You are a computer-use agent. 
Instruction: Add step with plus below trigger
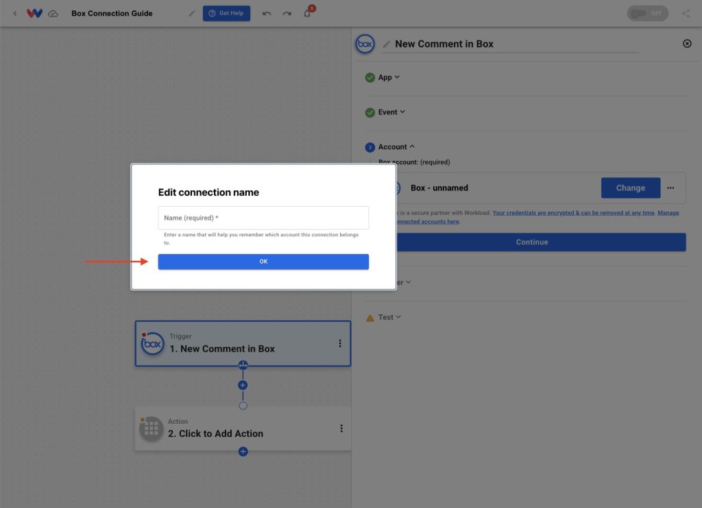pos(243,385)
